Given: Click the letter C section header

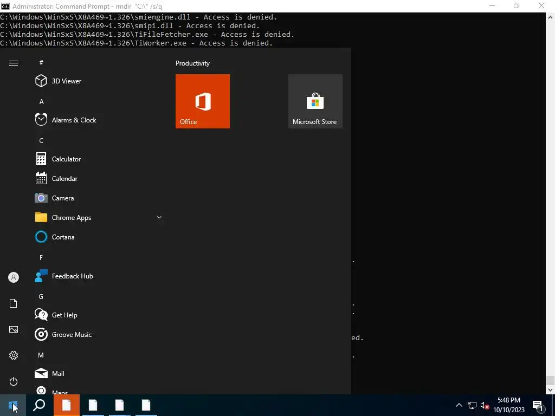Looking at the screenshot, I should point(41,140).
